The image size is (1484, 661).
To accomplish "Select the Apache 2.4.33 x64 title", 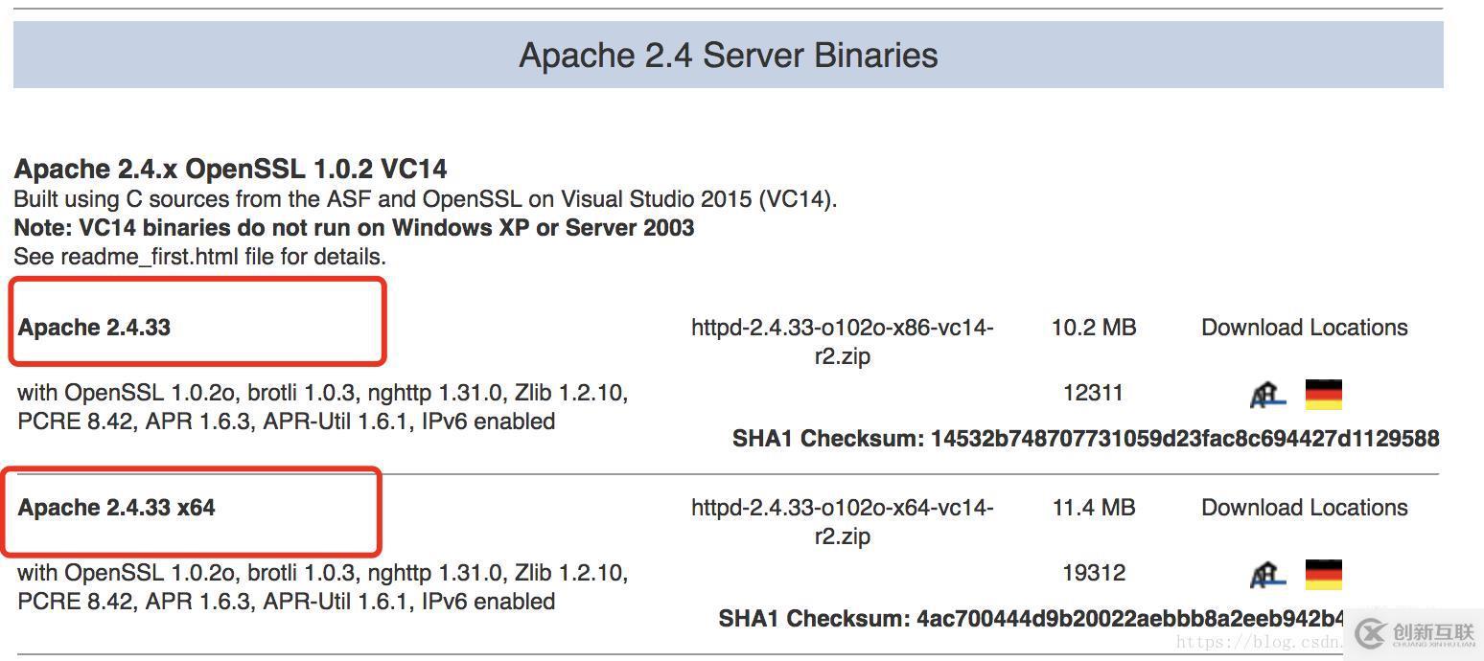I will click(x=116, y=508).
